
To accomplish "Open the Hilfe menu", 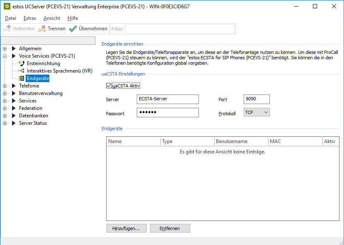I will tap(73, 18).
